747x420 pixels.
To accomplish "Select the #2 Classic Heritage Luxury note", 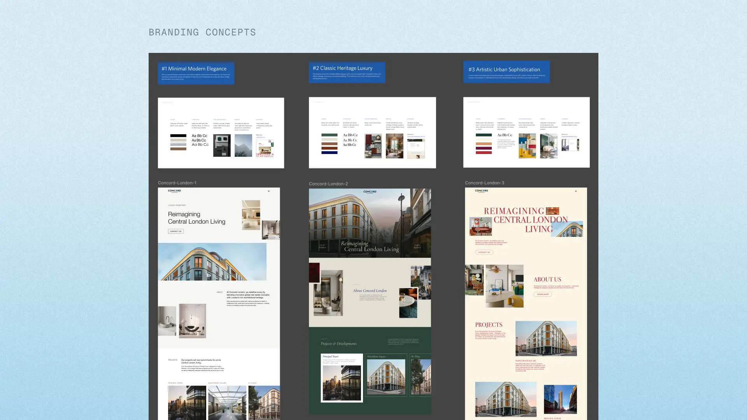I will [347, 72].
